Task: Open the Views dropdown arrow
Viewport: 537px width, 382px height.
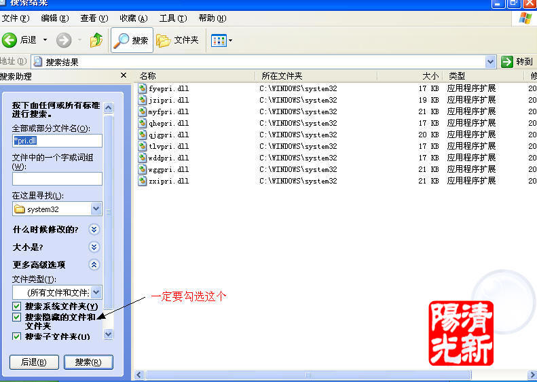Action: click(231, 41)
